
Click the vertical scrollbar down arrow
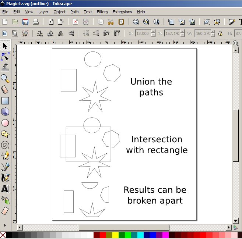tap(236, 221)
